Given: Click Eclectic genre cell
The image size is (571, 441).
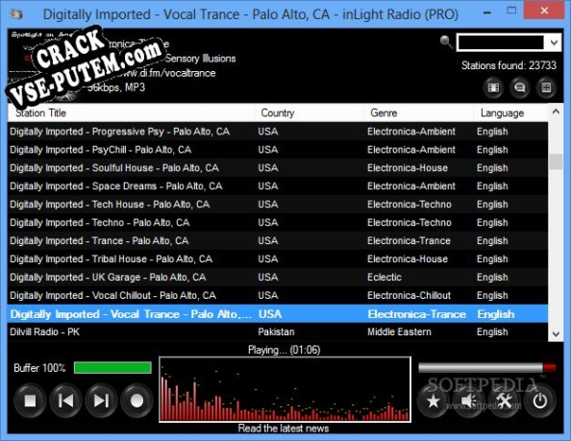Looking at the screenshot, I should (x=385, y=278).
